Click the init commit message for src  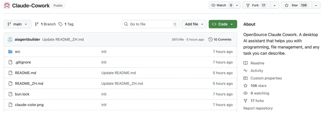[104, 52]
